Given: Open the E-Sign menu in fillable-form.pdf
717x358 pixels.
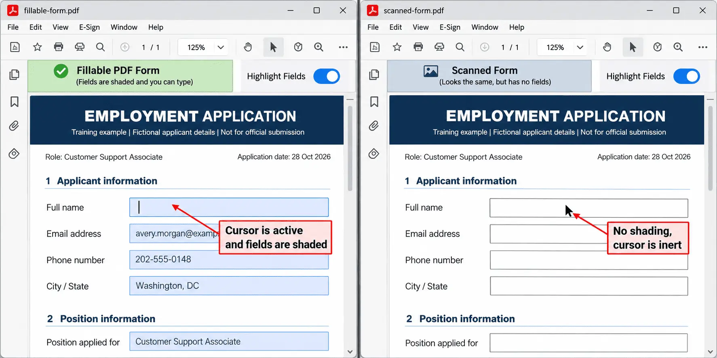Looking at the screenshot, I should (x=89, y=27).
